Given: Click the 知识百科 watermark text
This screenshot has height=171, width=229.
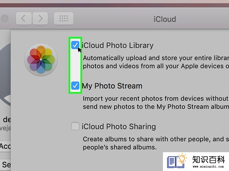Looking at the screenshot, I should pos(209,159).
